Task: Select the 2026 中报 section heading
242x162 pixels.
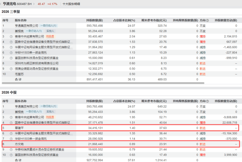Action: tap(9, 92)
